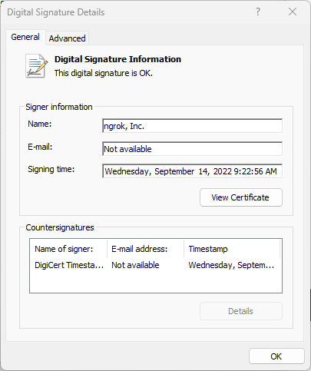This screenshot has height=371, width=311.
Task: Click the 'E-mail:' label
Action: click(x=40, y=147)
